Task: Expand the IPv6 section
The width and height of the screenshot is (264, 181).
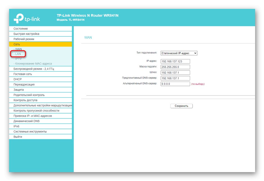Action: pos(40,126)
